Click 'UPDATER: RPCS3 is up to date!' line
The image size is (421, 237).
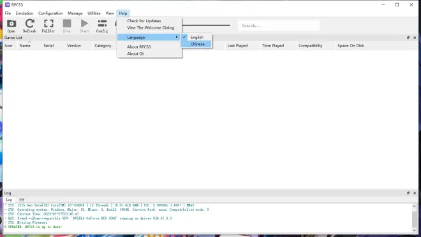coord(33,227)
